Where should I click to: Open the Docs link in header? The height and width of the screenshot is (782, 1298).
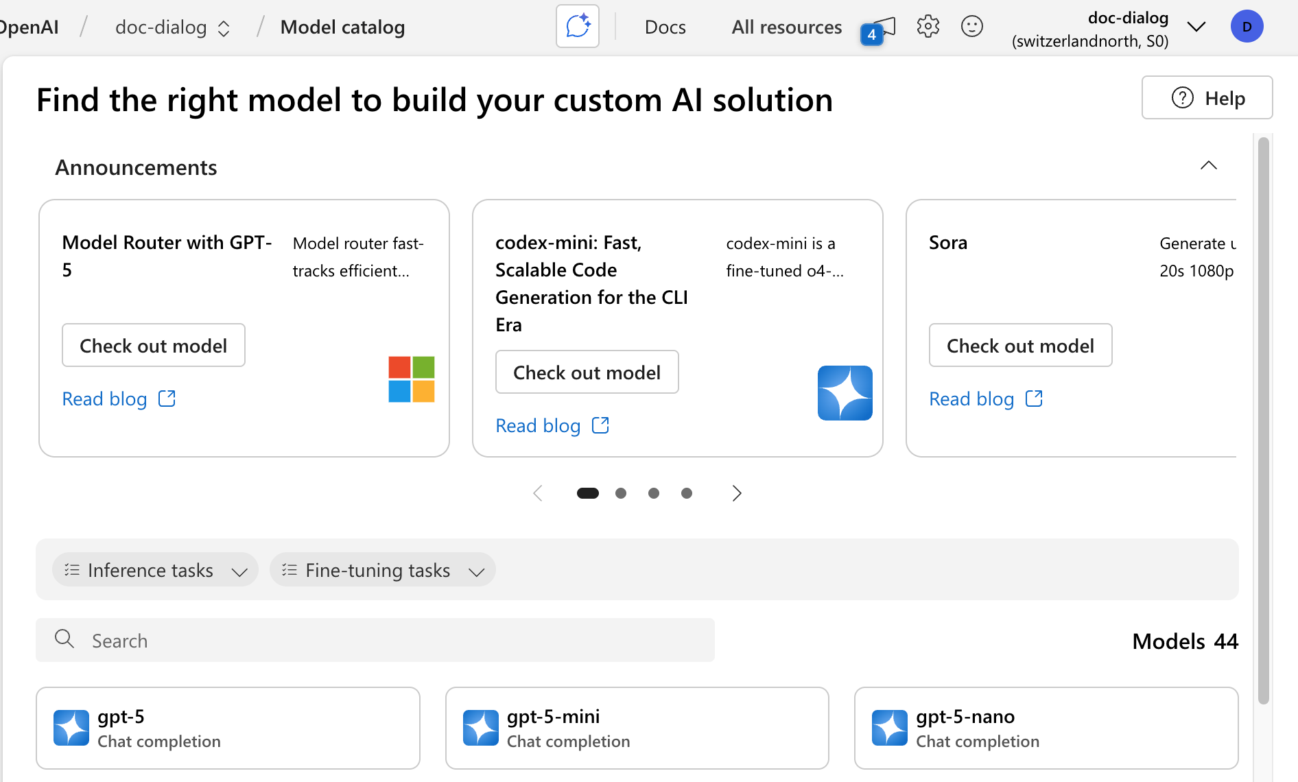665,27
